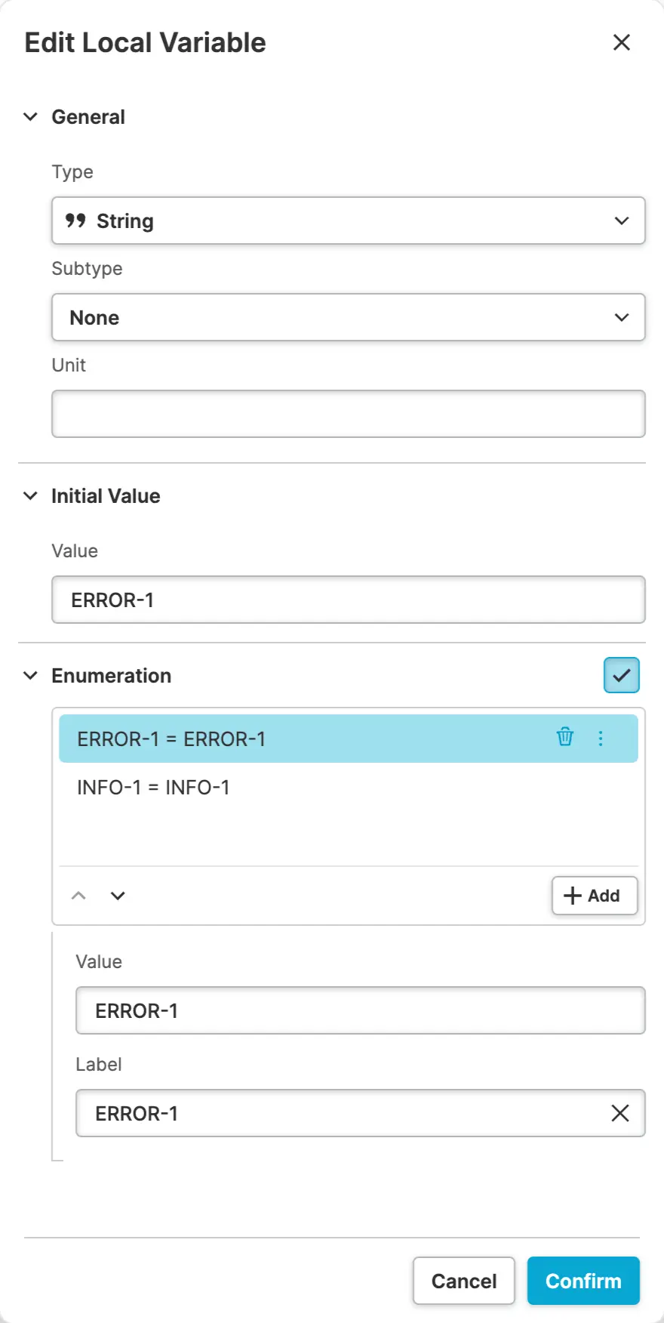Toggle the Enumeration checkbox

pyautogui.click(x=621, y=675)
